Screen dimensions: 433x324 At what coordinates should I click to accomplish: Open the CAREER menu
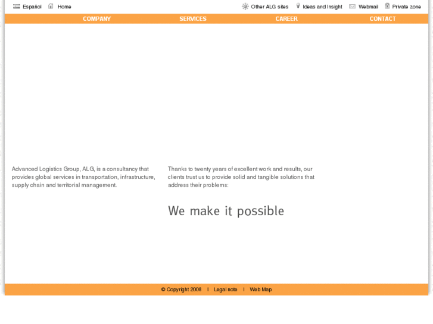pyautogui.click(x=286, y=19)
